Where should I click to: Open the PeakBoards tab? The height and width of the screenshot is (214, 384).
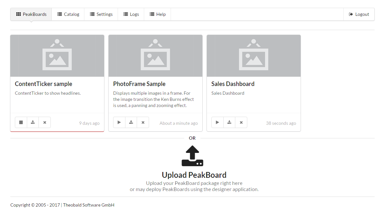coord(31,14)
